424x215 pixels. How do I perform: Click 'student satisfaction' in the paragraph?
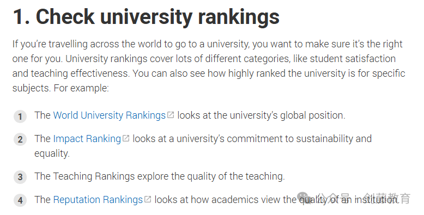(x=353, y=59)
